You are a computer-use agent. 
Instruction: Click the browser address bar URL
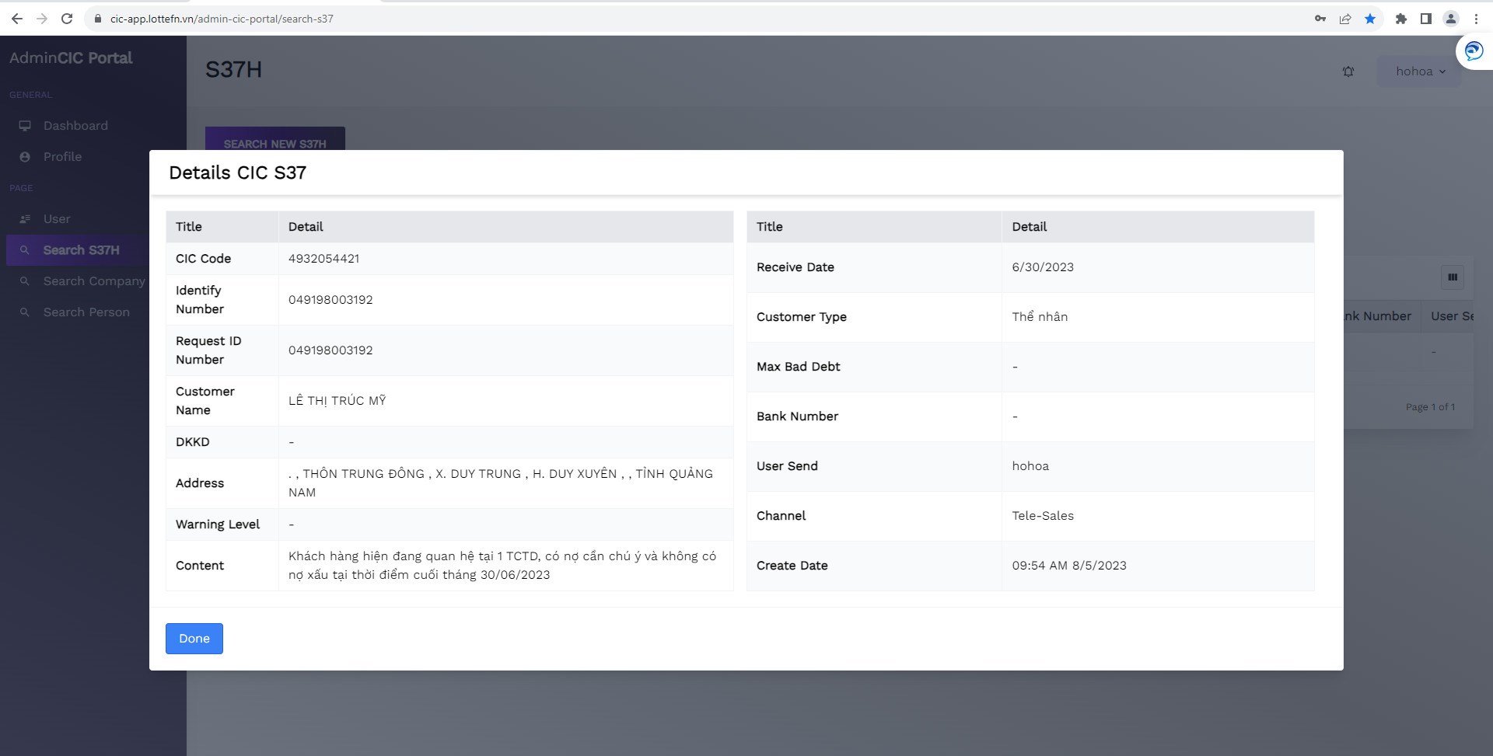222,19
